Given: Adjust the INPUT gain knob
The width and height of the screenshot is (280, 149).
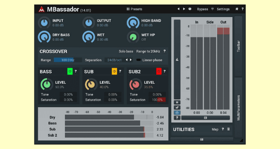Looking at the screenshot, I should tap(44, 23).
